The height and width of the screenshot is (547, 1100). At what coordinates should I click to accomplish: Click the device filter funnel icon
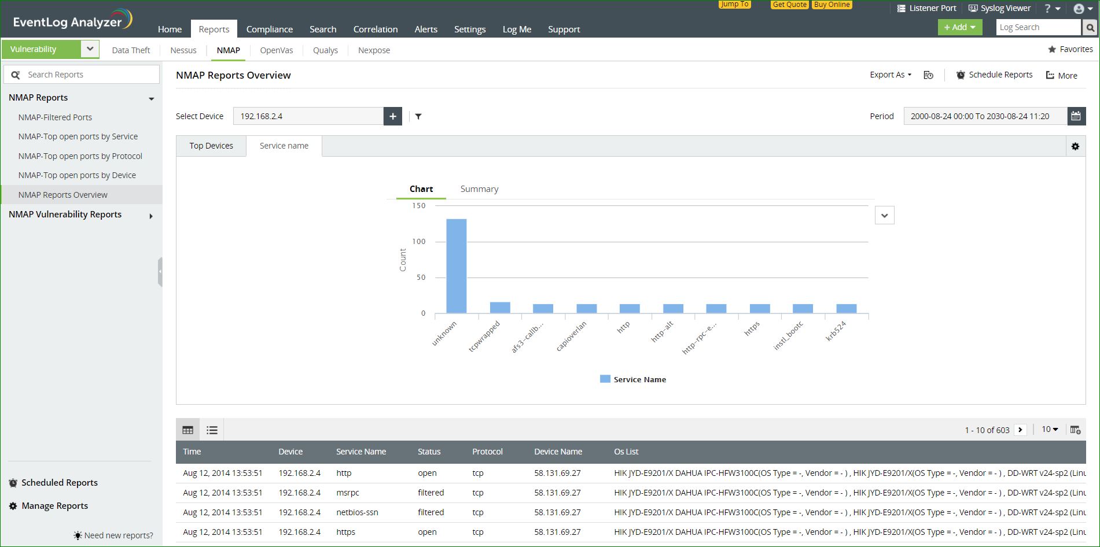(418, 116)
